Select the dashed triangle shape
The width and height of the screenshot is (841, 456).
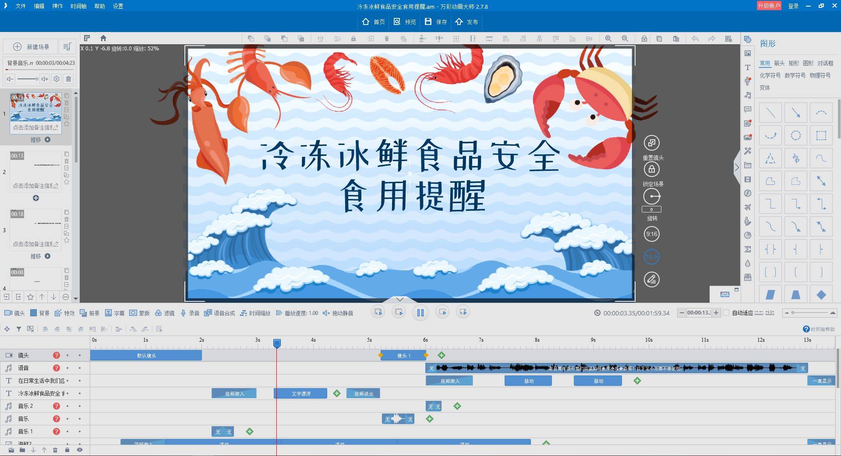tap(770, 158)
